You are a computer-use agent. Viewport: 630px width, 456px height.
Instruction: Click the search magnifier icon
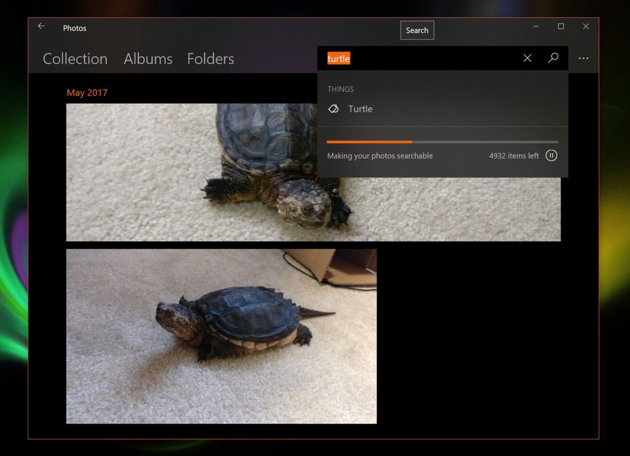pos(553,58)
